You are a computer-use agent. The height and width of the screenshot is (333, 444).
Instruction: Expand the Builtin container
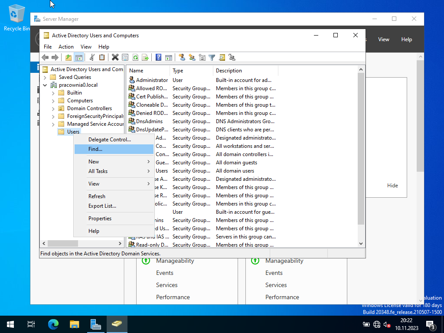point(53,93)
